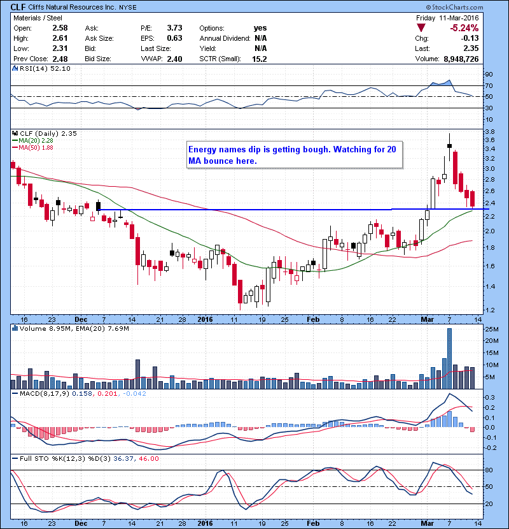Click the stochastic 80 scale label

click(x=489, y=470)
